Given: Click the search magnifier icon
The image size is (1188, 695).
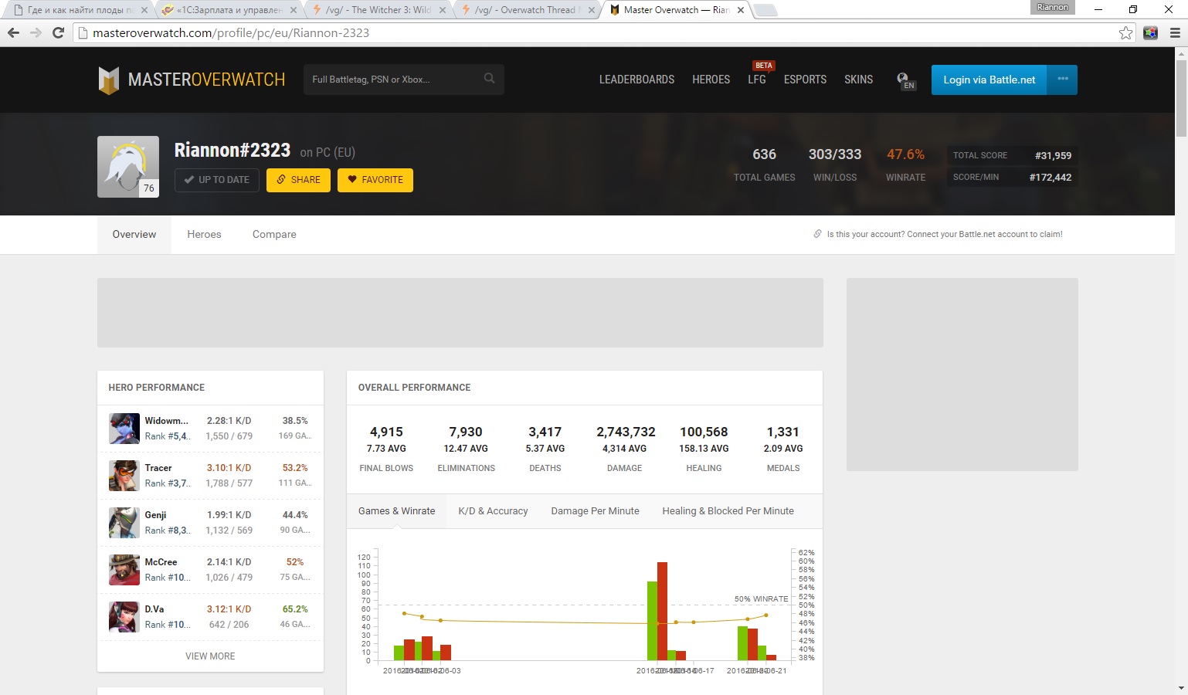Looking at the screenshot, I should click(489, 79).
